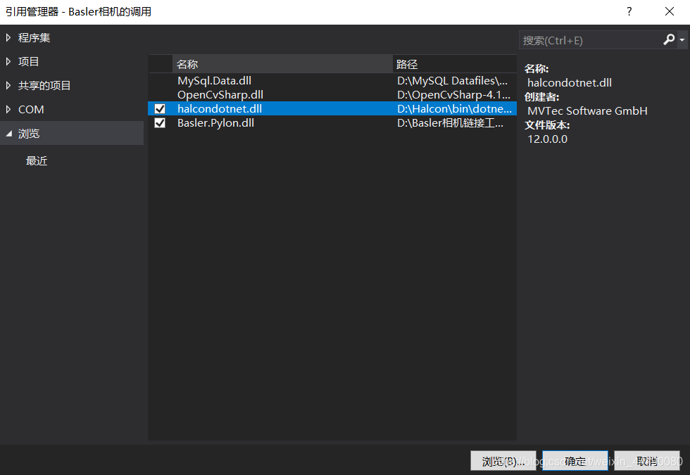Select 最近 under the 浏览 section
This screenshot has height=475, width=690.
click(x=37, y=160)
